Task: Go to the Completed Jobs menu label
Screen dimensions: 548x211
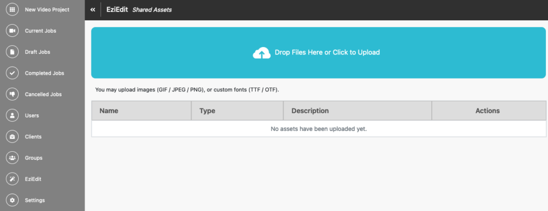Action: (44, 73)
